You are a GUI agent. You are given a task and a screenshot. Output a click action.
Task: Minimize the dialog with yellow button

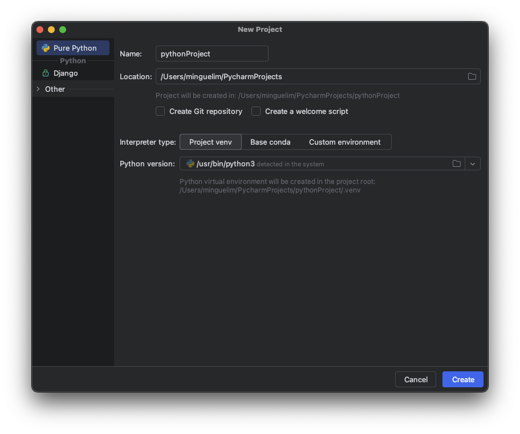(x=51, y=30)
